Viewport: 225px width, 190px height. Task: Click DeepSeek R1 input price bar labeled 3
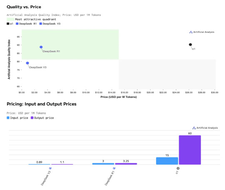(103, 164)
